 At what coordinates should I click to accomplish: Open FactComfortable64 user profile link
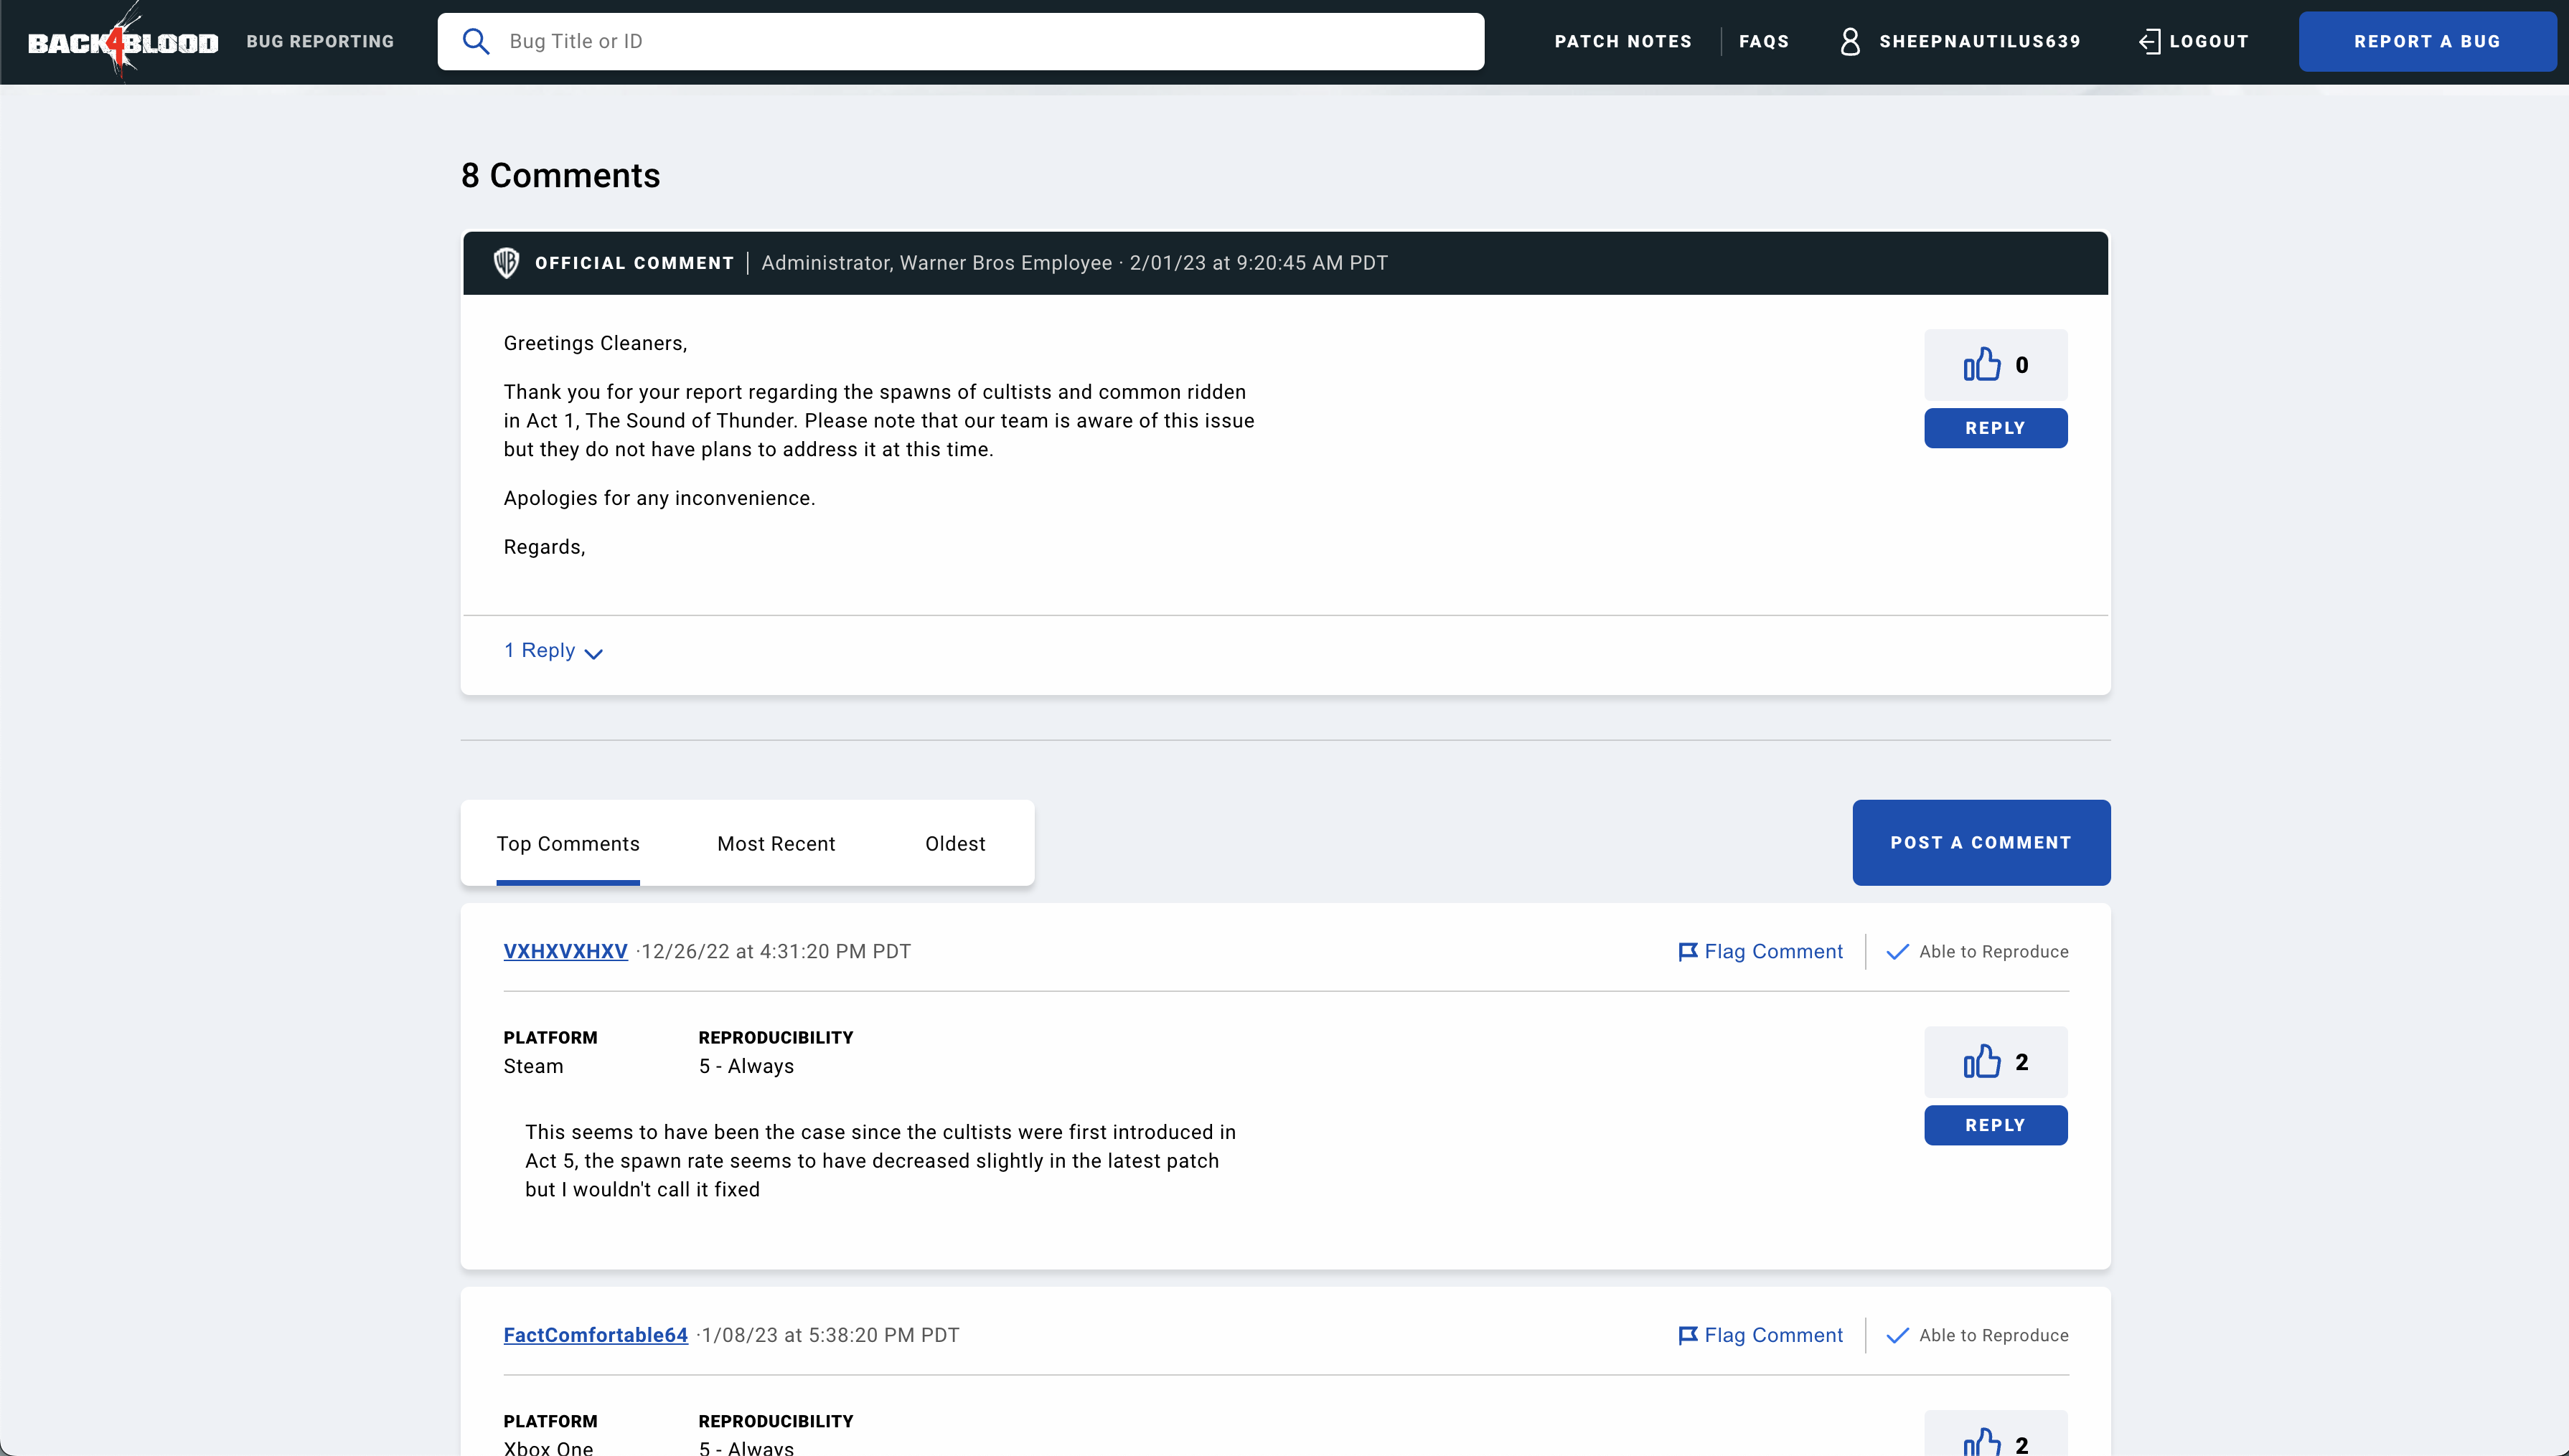[595, 1335]
